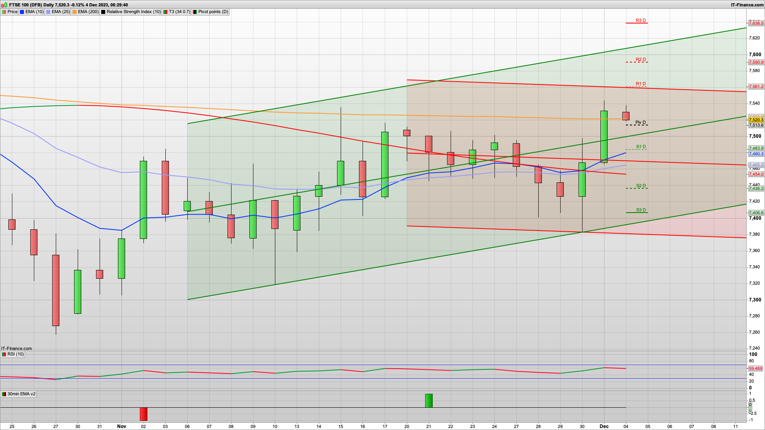765x430 pixels.
Task: Click the 7,300 price axis label
Action: [755, 300]
